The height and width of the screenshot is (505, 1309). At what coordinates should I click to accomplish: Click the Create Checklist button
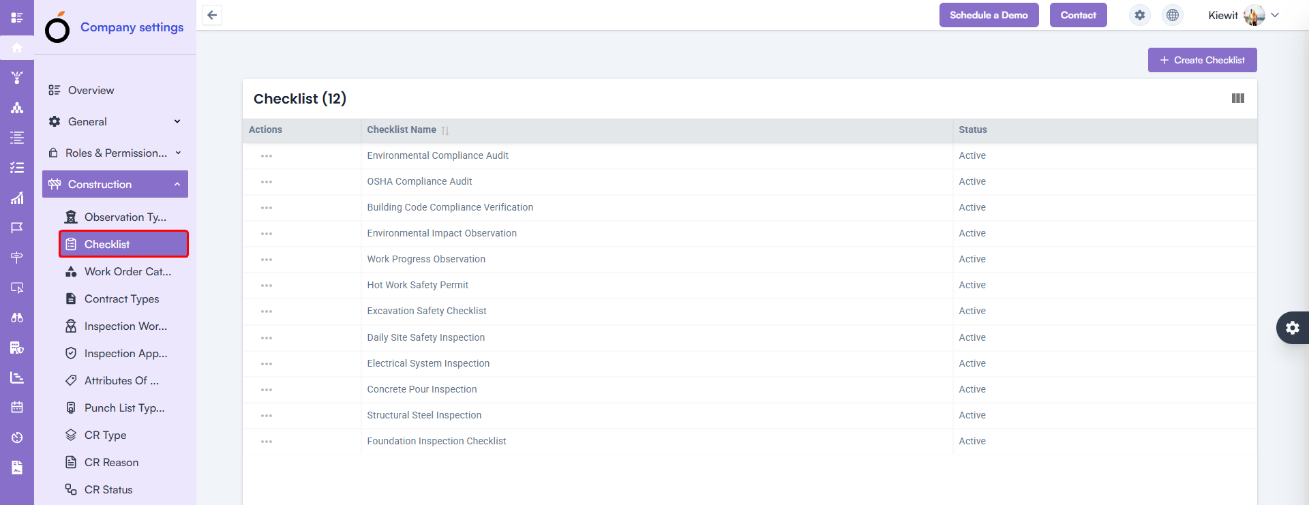pos(1202,60)
